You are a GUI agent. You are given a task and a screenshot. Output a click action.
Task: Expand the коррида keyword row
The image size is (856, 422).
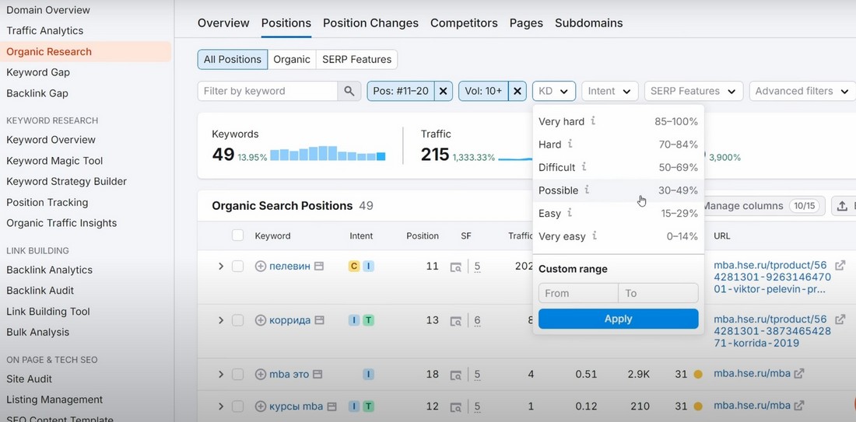(221, 320)
